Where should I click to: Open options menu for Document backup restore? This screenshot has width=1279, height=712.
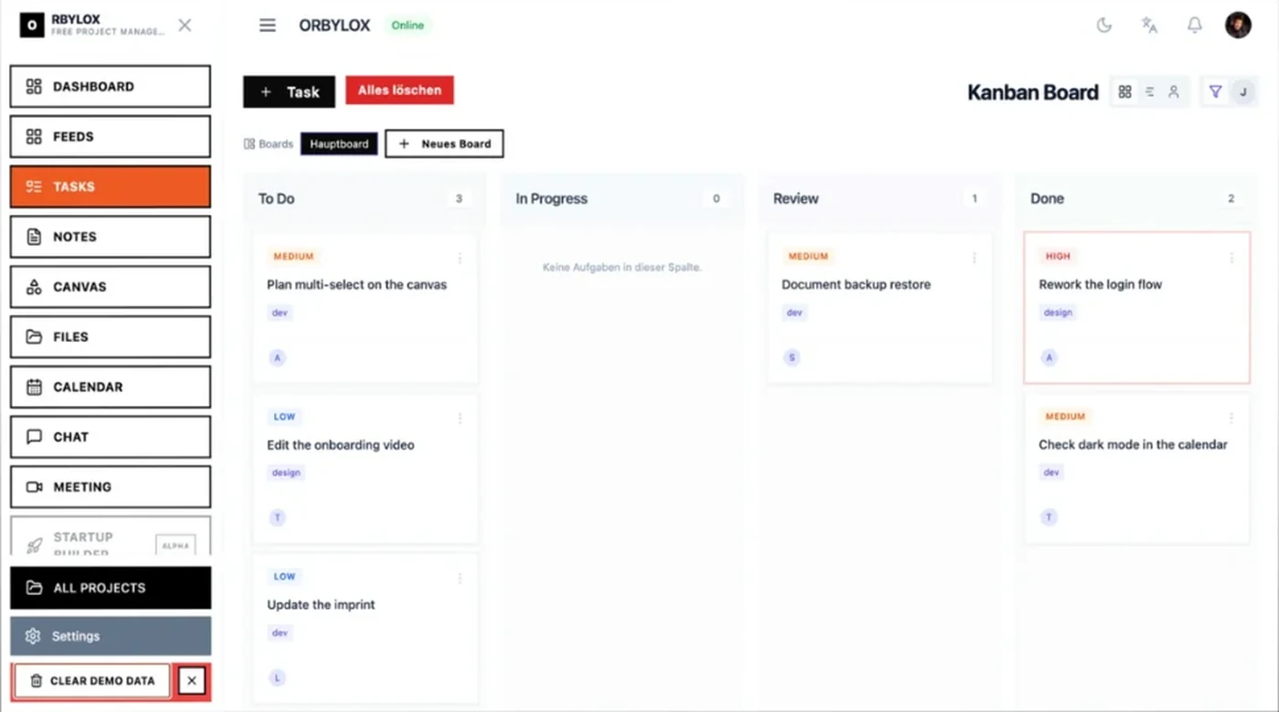(x=974, y=259)
